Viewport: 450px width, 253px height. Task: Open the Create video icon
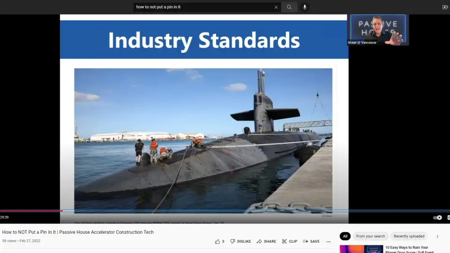445,7
